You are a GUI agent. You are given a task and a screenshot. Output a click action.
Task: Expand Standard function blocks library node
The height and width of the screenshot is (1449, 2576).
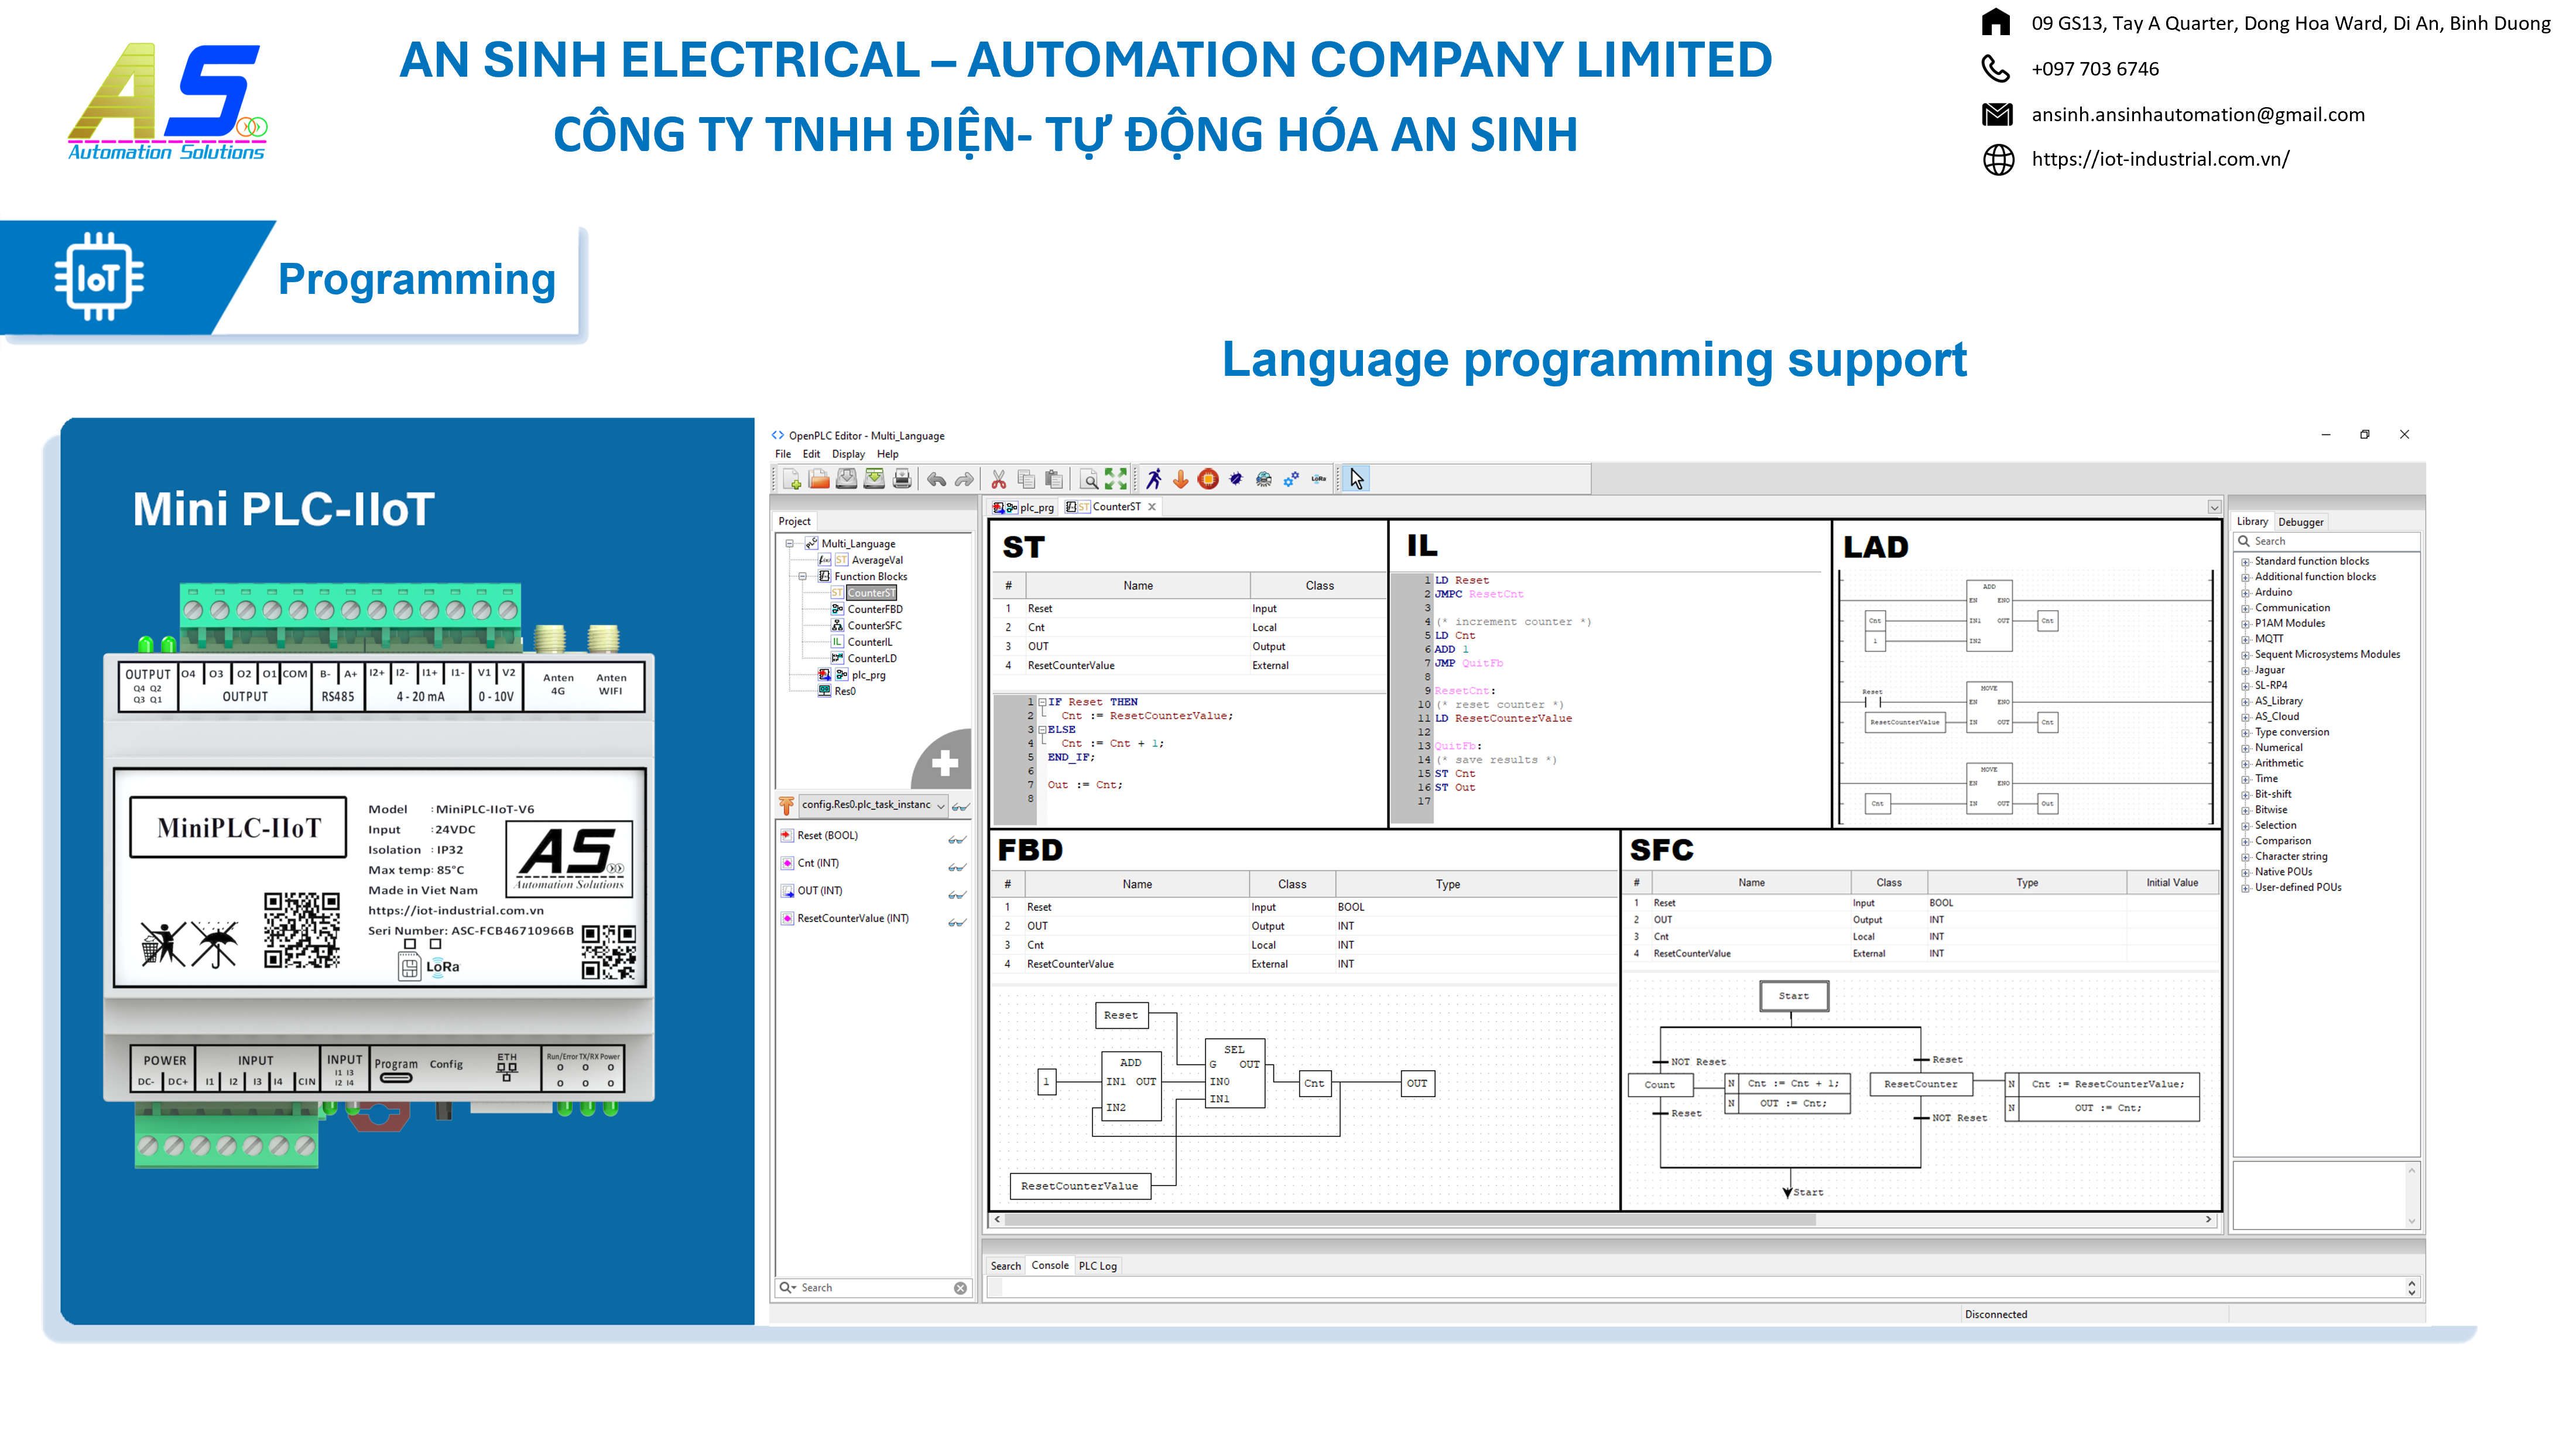click(2245, 562)
